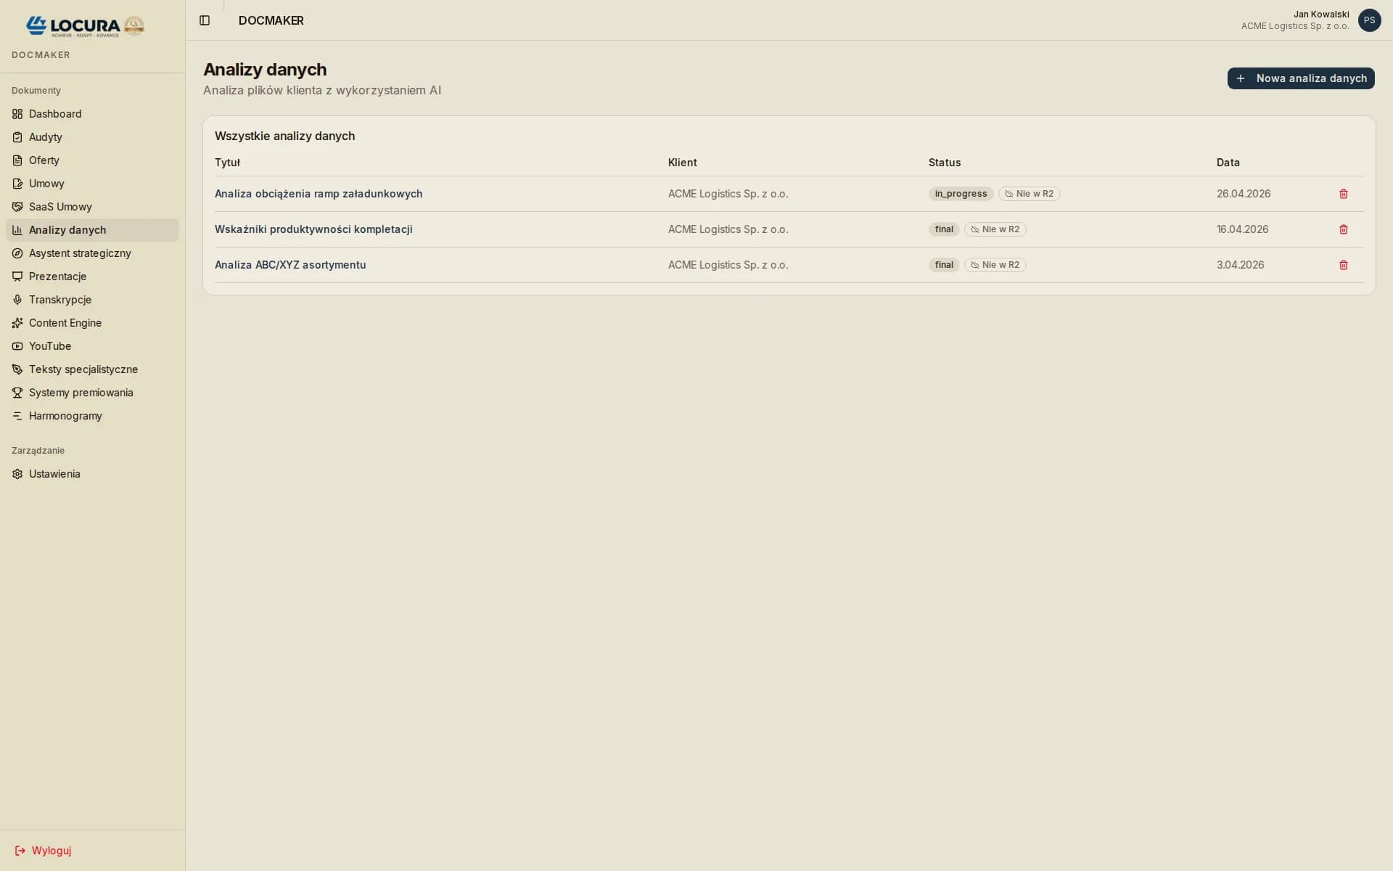Navigate to SaaS Umowy

tap(60, 207)
